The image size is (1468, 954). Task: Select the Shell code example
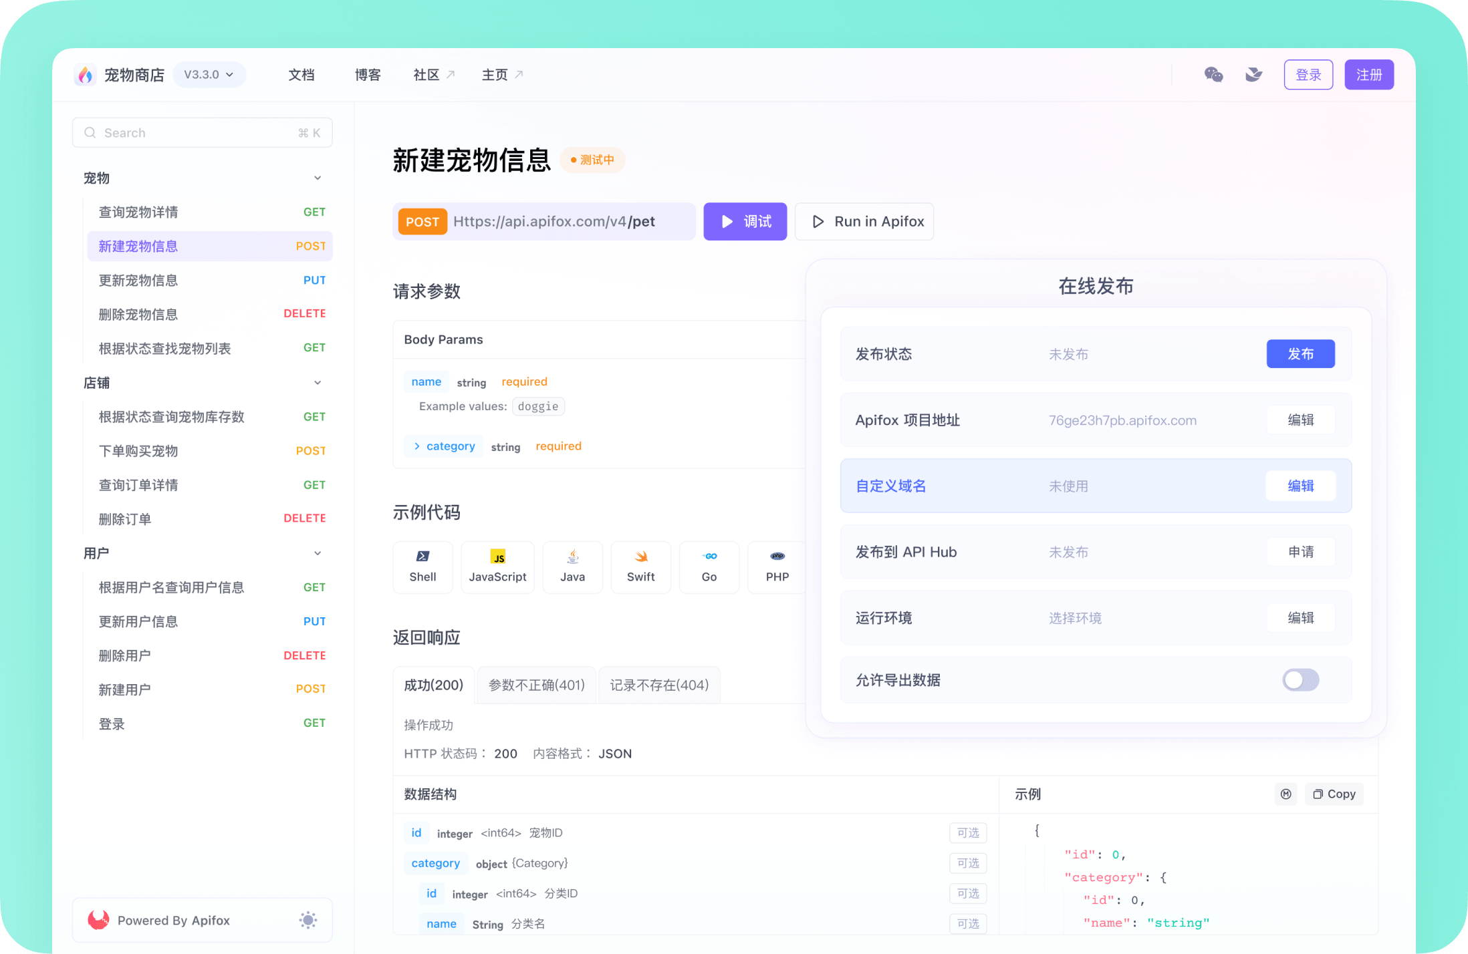tap(422, 567)
